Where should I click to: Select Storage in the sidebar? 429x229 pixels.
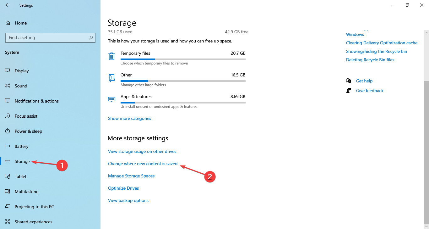22,161
